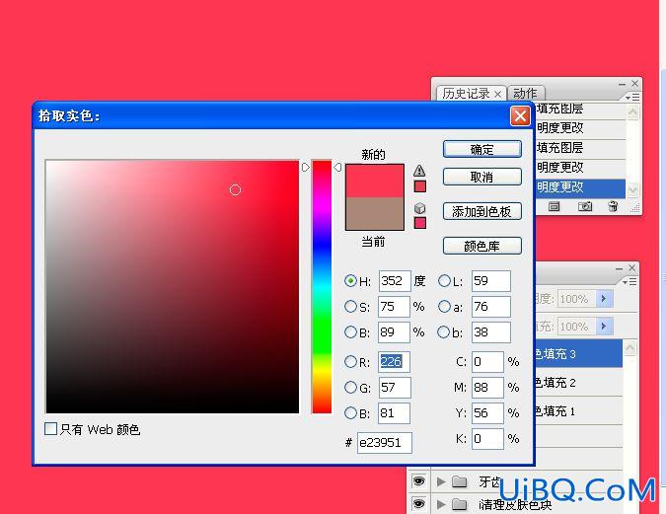Image resolution: width=666 pixels, height=514 pixels.
Task: Hide the 清理皮肤色块 layer group
Action: pos(418,504)
